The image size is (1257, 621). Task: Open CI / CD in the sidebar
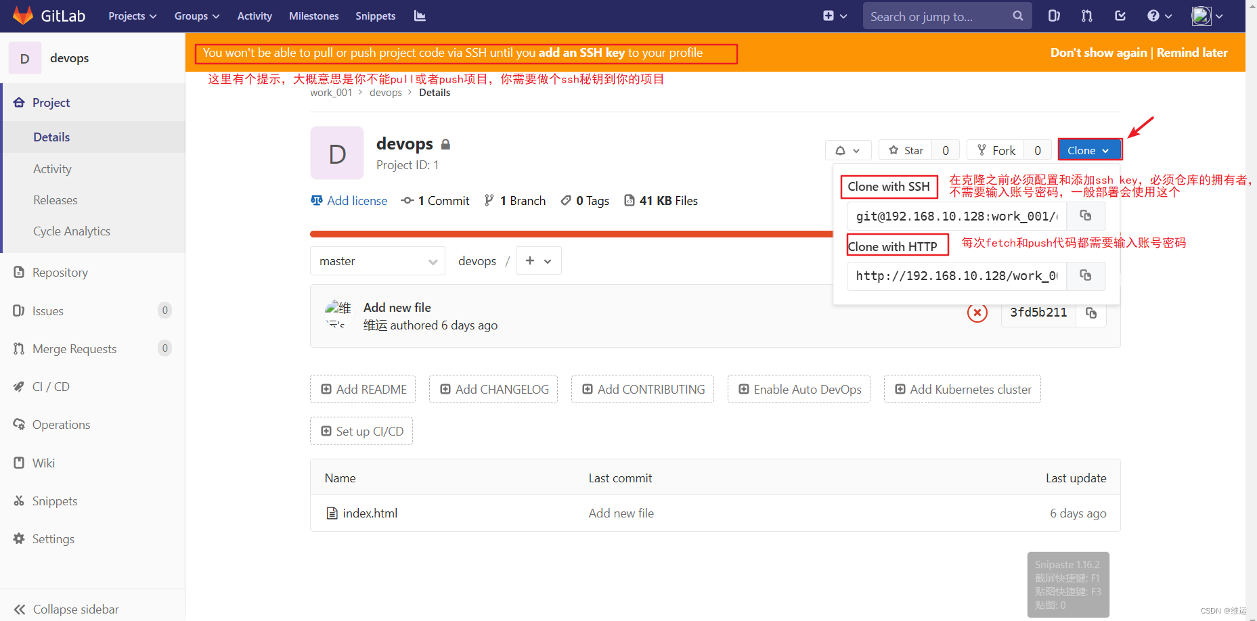[51, 386]
